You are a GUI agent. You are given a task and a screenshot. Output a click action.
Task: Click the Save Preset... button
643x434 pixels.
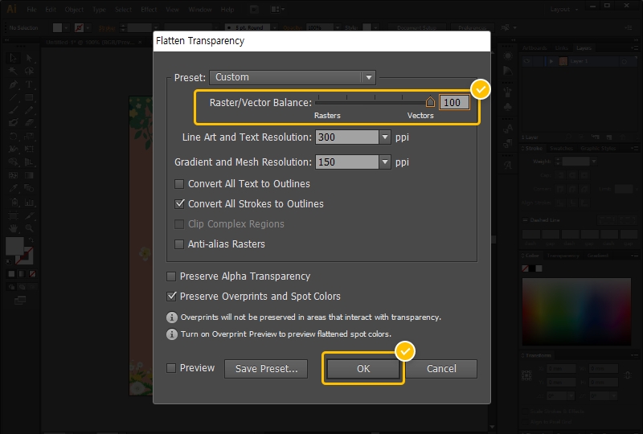[266, 369]
